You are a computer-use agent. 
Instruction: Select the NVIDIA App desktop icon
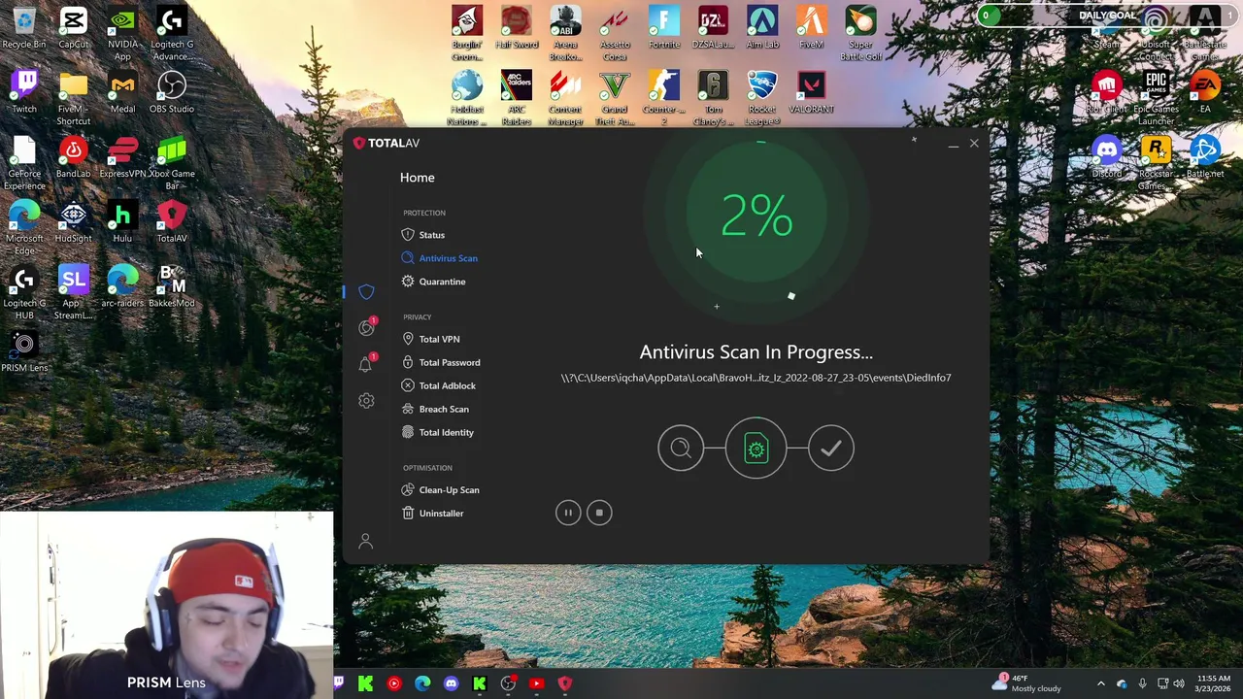click(122, 34)
